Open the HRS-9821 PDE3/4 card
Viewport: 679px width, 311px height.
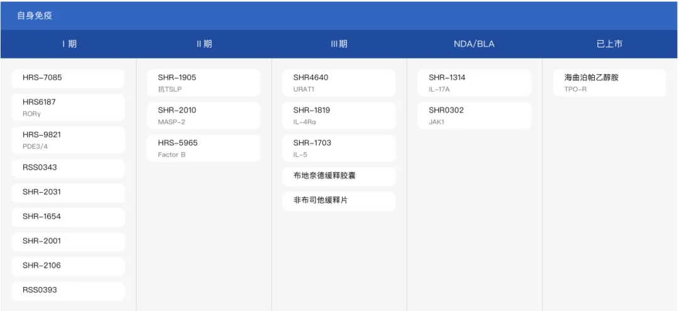69,140
